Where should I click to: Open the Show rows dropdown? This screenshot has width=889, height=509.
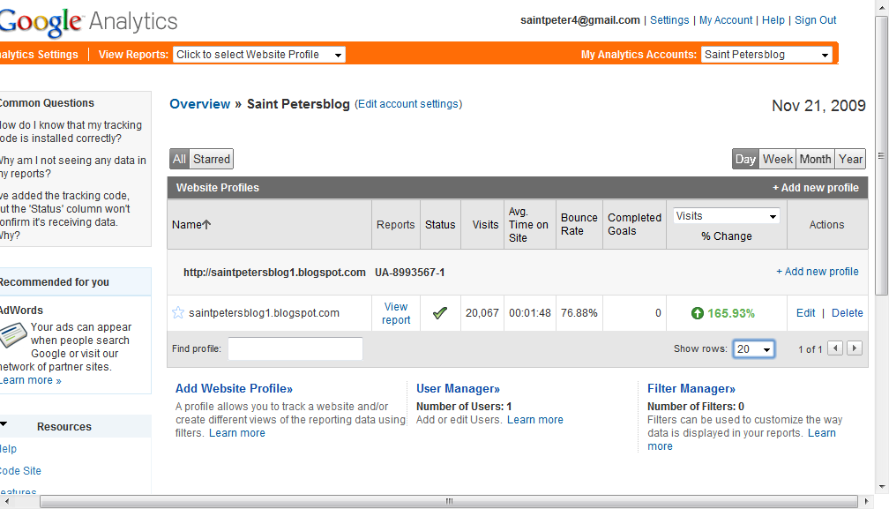(x=753, y=349)
